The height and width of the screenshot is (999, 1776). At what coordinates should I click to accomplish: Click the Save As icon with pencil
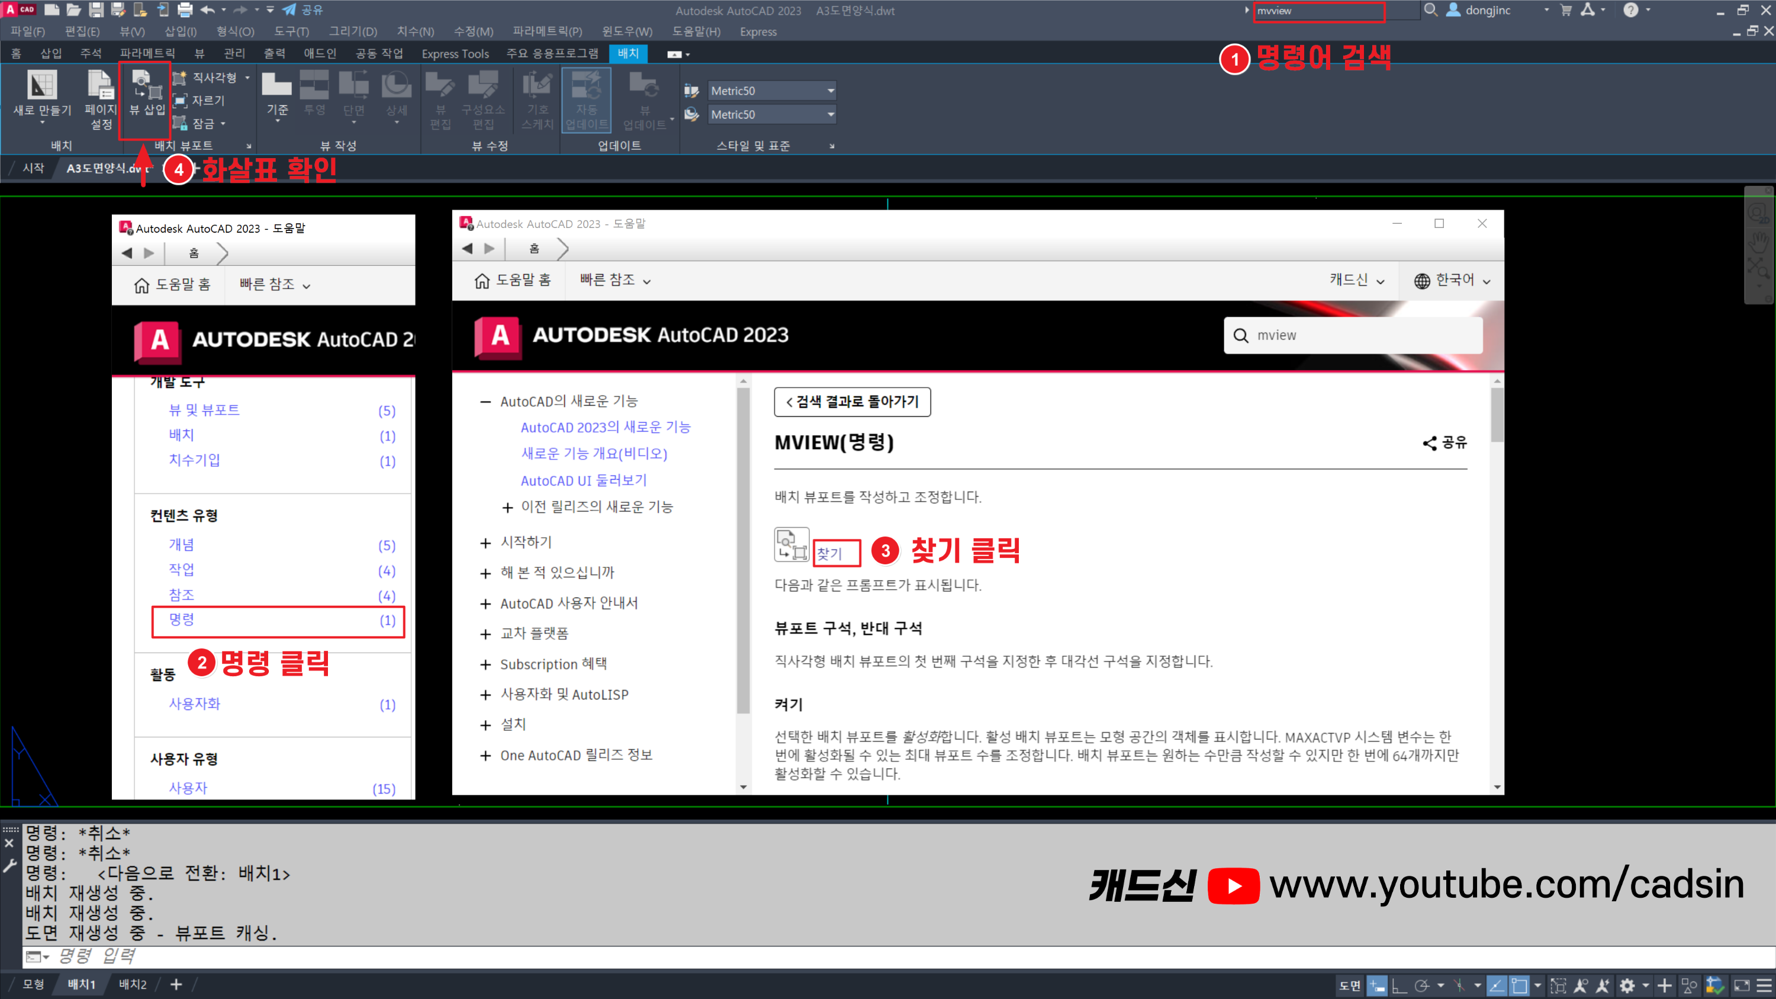click(118, 9)
